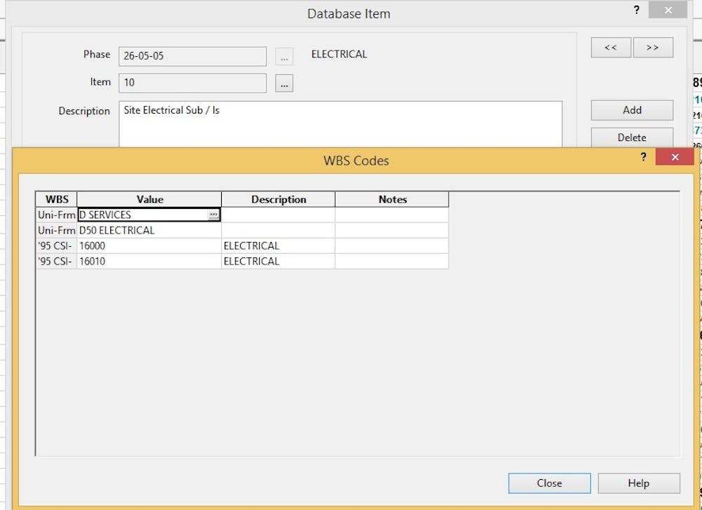The image size is (702, 510).
Task: Select the Value column header
Action: click(150, 199)
